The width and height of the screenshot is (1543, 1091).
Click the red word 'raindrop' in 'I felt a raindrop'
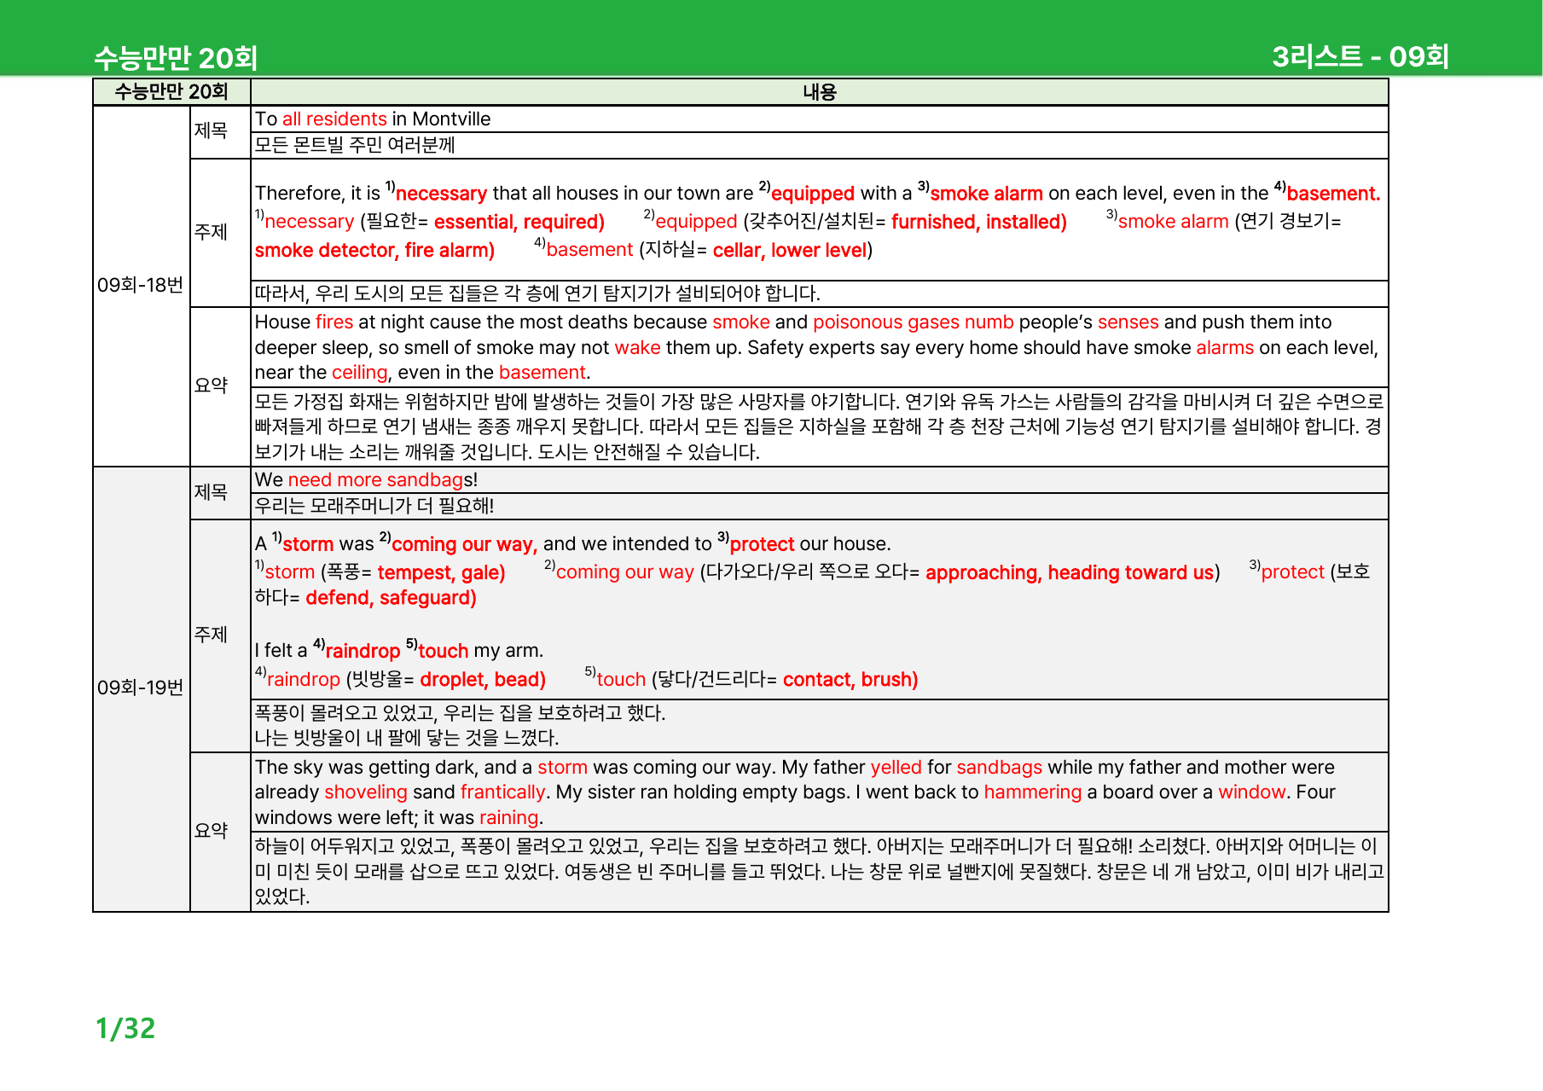click(x=363, y=651)
